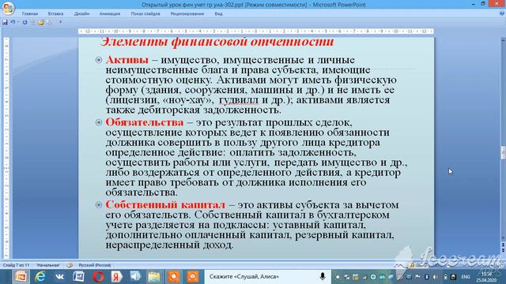This screenshot has height=284, width=506.
Task: Go to the previous slide with the double arrow
Action: pyautogui.click(x=503, y=245)
